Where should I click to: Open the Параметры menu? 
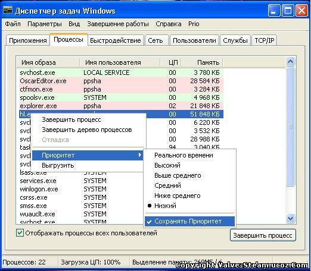45,24
